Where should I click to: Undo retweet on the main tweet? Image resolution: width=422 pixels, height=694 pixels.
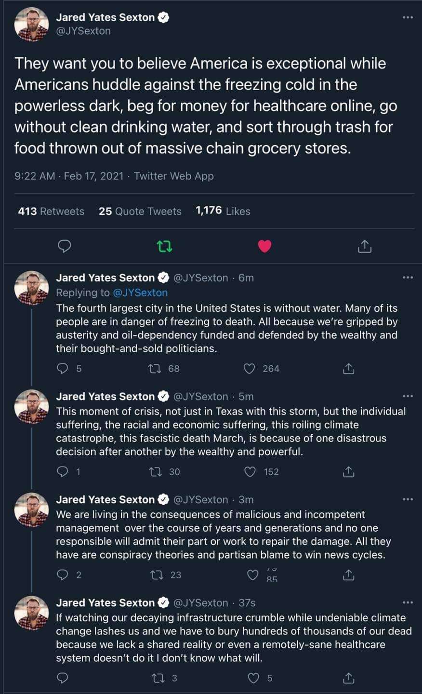coord(165,246)
